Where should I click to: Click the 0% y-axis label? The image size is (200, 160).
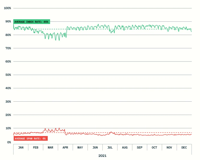coord(9,142)
